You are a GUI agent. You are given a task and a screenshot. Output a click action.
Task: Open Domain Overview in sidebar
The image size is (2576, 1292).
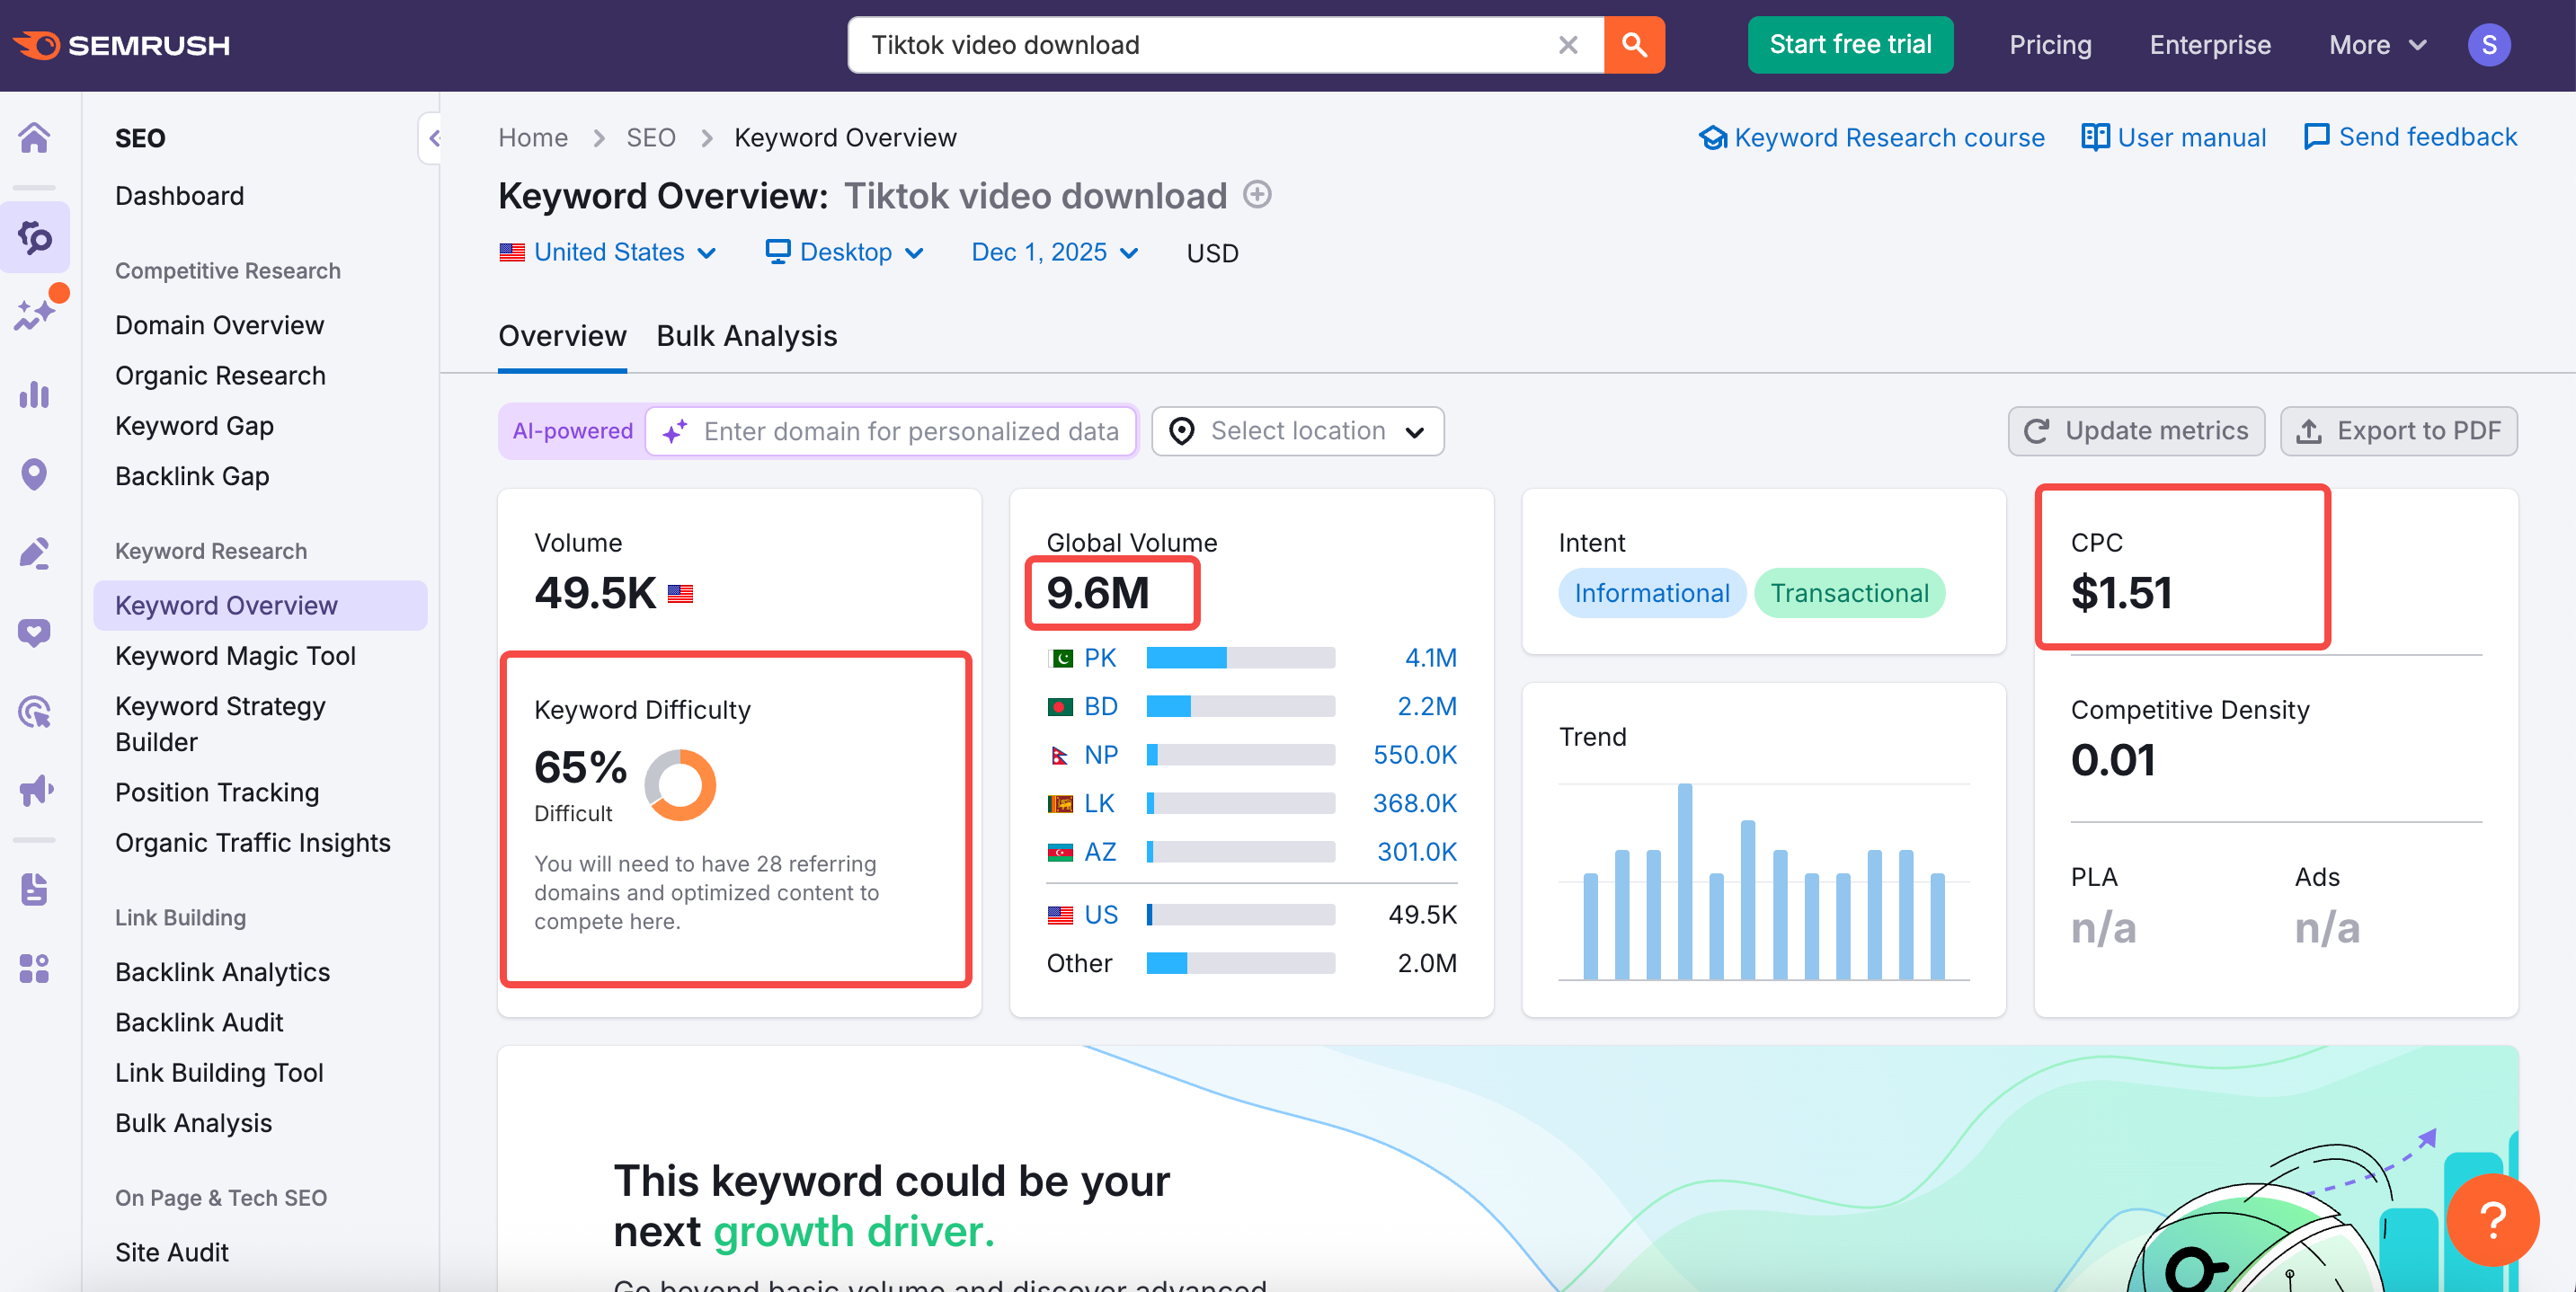[x=219, y=325]
